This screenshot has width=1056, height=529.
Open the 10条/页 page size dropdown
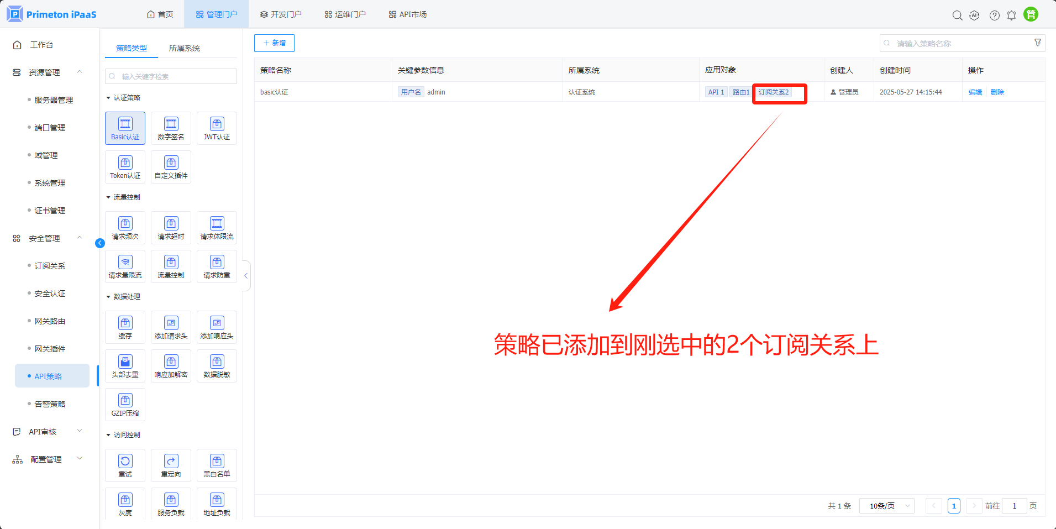click(886, 506)
